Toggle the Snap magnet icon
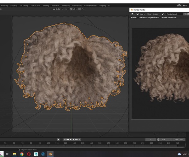Image resolution: width=189 pixels, height=157 pixels. pos(71,9)
